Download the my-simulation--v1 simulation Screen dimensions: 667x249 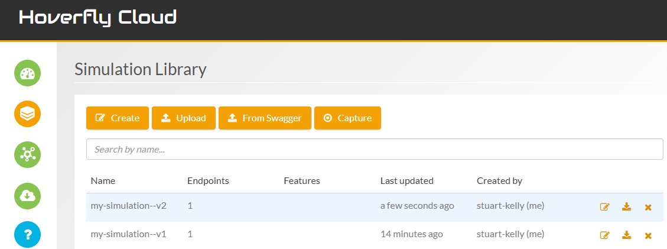click(x=626, y=235)
